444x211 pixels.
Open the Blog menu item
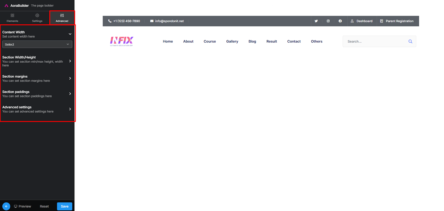[x=252, y=41]
